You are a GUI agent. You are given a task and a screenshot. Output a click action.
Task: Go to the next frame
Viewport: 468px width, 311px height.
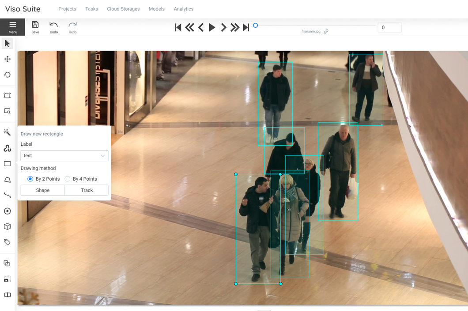pos(223,27)
